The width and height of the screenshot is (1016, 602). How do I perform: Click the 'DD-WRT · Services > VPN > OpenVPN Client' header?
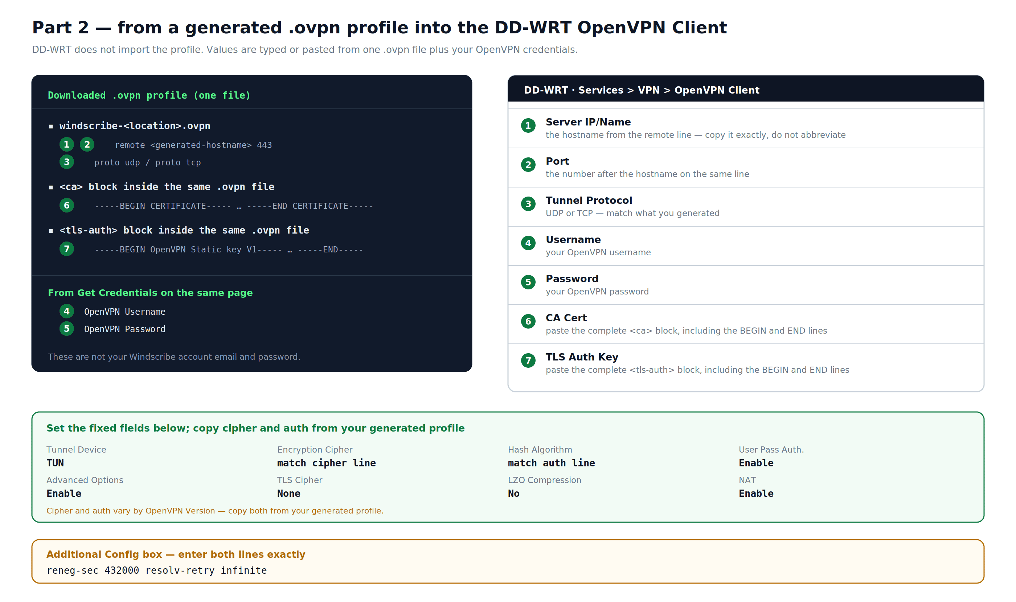[x=641, y=90]
